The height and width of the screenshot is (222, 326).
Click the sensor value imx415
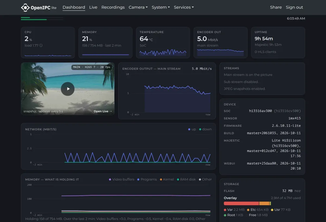point(294,118)
